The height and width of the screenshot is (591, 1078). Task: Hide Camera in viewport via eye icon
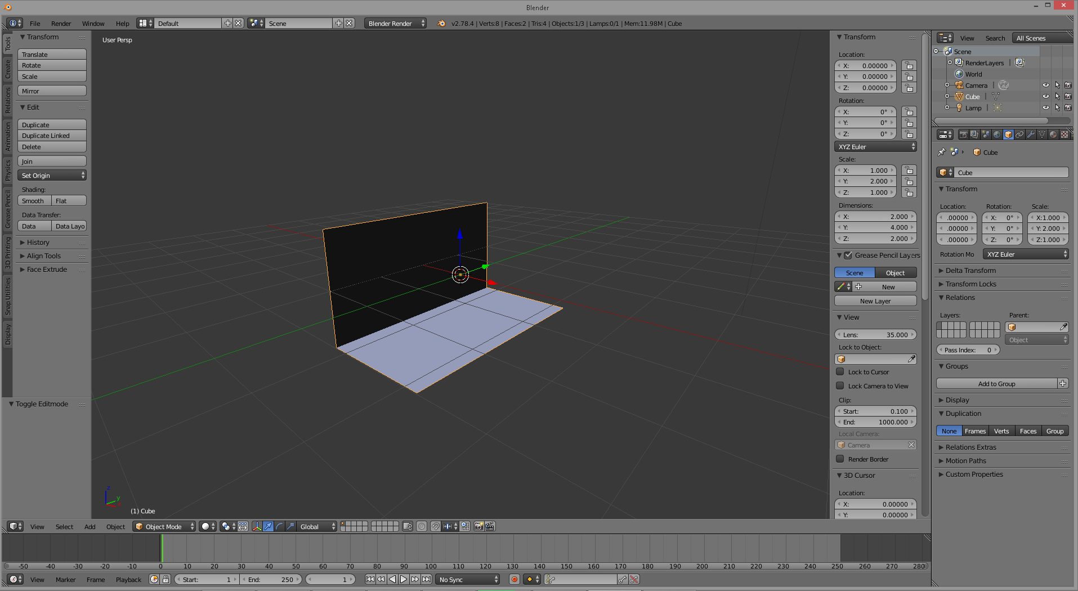(x=1046, y=86)
